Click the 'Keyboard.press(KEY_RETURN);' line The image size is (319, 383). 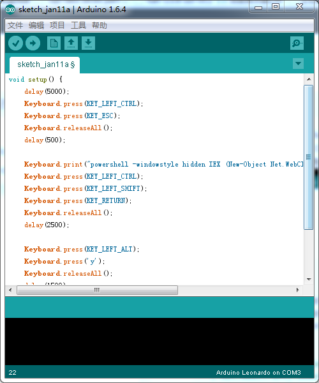(x=78, y=201)
